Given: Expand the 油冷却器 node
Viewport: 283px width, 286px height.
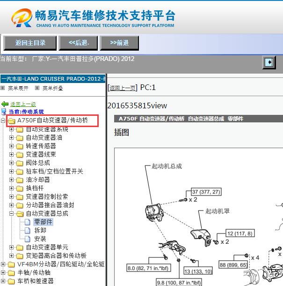Looking at the screenshot, I should (x=11, y=180).
